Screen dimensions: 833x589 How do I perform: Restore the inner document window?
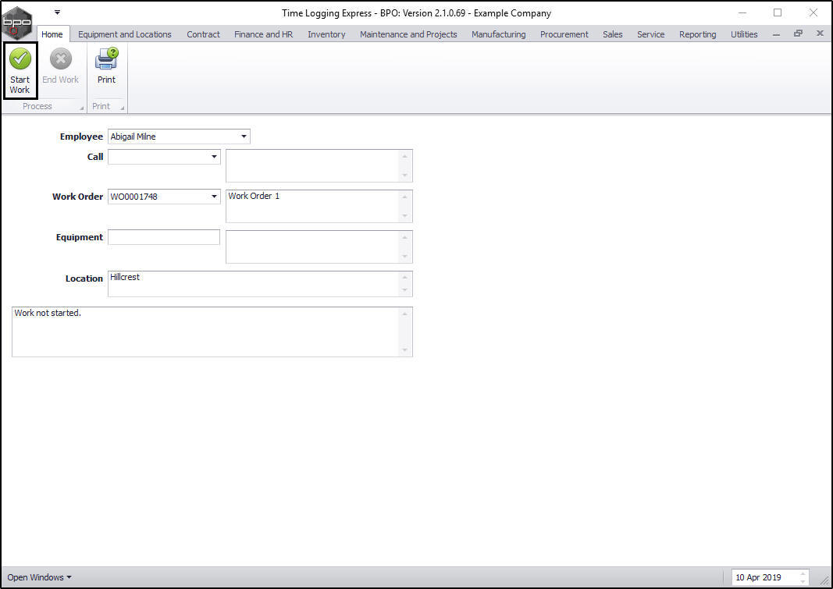tap(798, 34)
